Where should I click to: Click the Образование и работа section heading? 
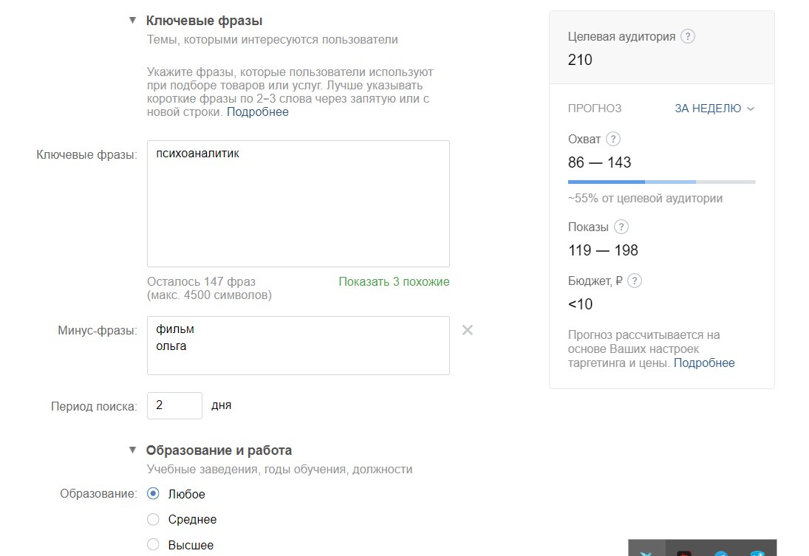tap(219, 450)
